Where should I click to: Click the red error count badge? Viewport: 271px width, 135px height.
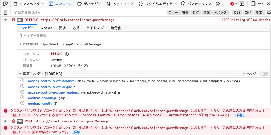tap(234, 4)
